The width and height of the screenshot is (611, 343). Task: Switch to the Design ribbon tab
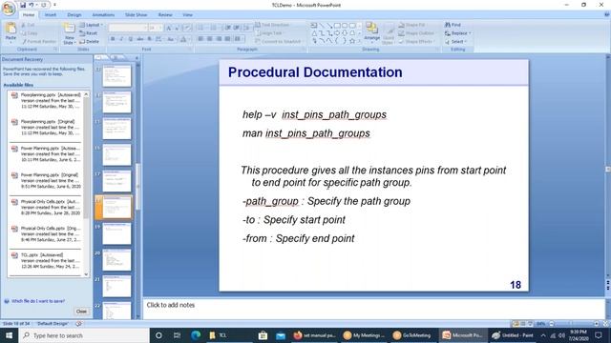click(x=74, y=15)
